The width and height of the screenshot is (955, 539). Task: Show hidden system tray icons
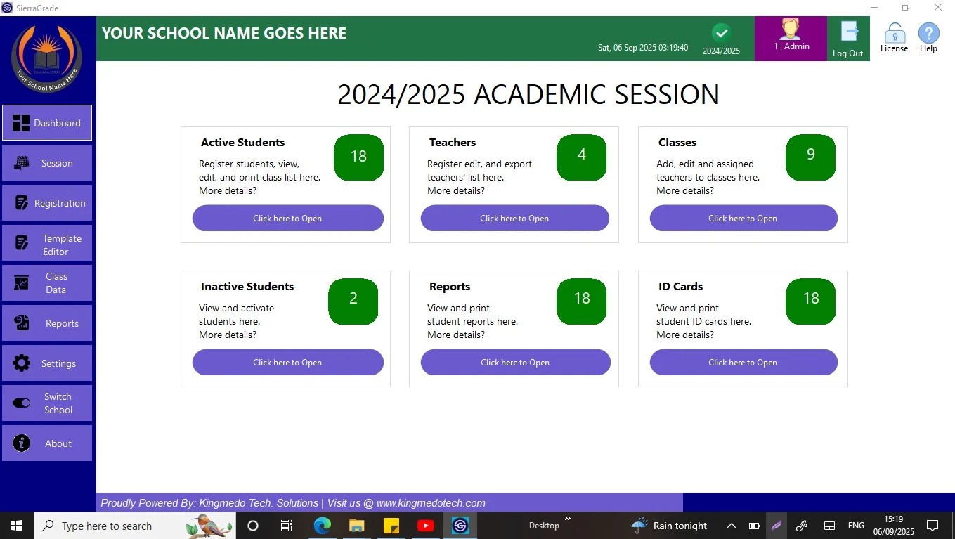click(731, 526)
